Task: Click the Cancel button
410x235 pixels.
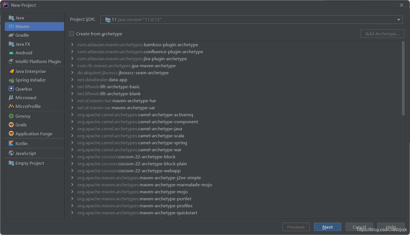Action: click(359, 227)
